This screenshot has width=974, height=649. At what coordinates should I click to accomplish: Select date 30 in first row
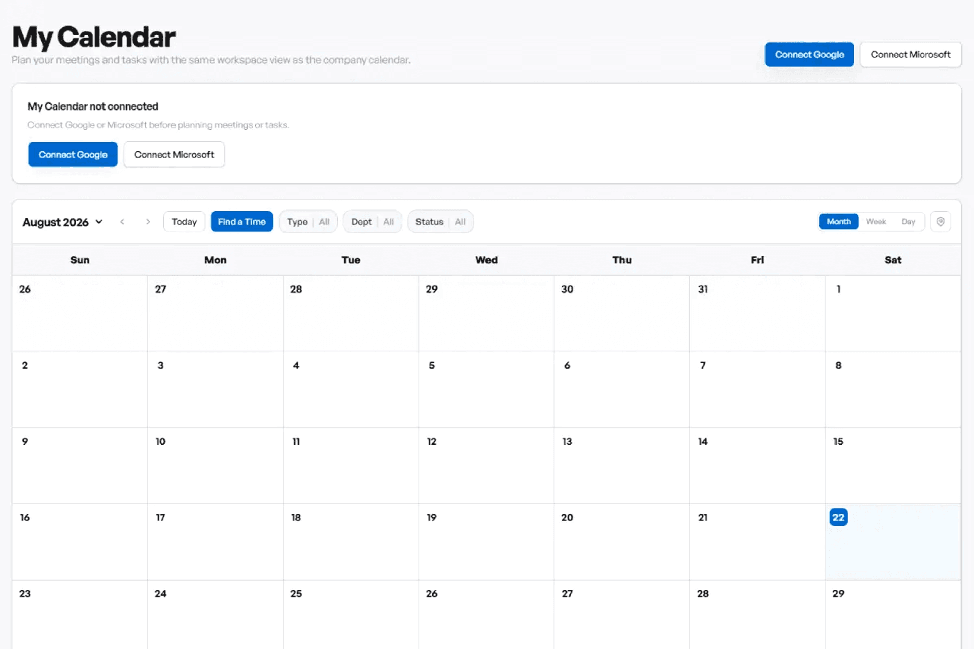pos(622,313)
